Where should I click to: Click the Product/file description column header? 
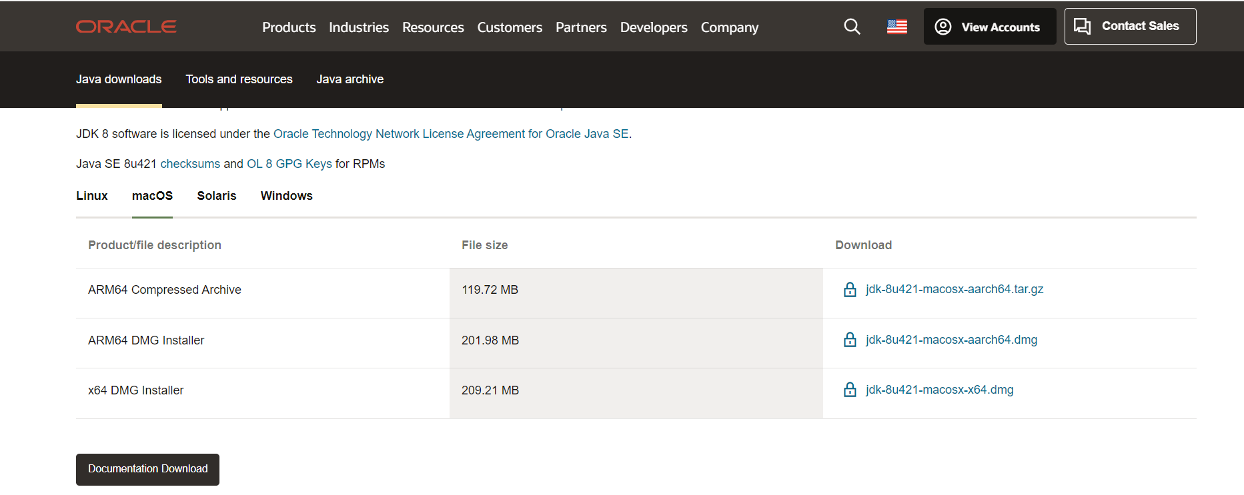(x=155, y=245)
